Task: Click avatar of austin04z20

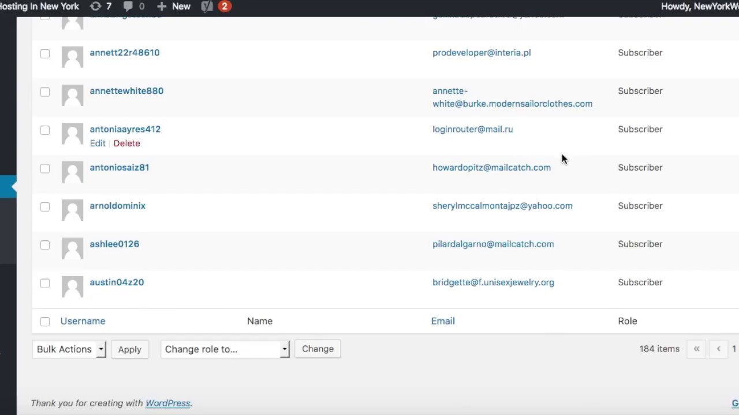Action: [72, 287]
